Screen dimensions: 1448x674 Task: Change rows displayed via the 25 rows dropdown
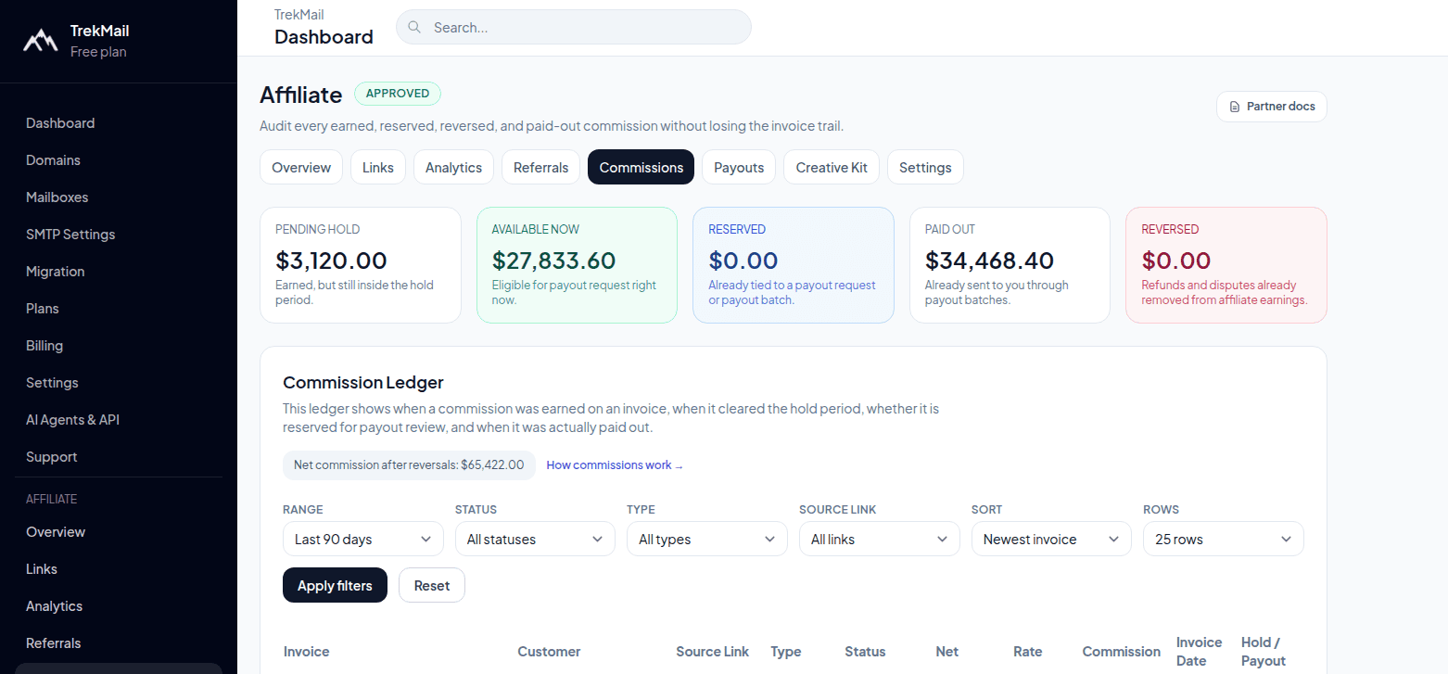[1223, 539]
